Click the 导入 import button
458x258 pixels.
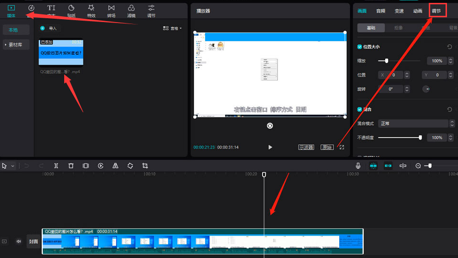coord(49,28)
